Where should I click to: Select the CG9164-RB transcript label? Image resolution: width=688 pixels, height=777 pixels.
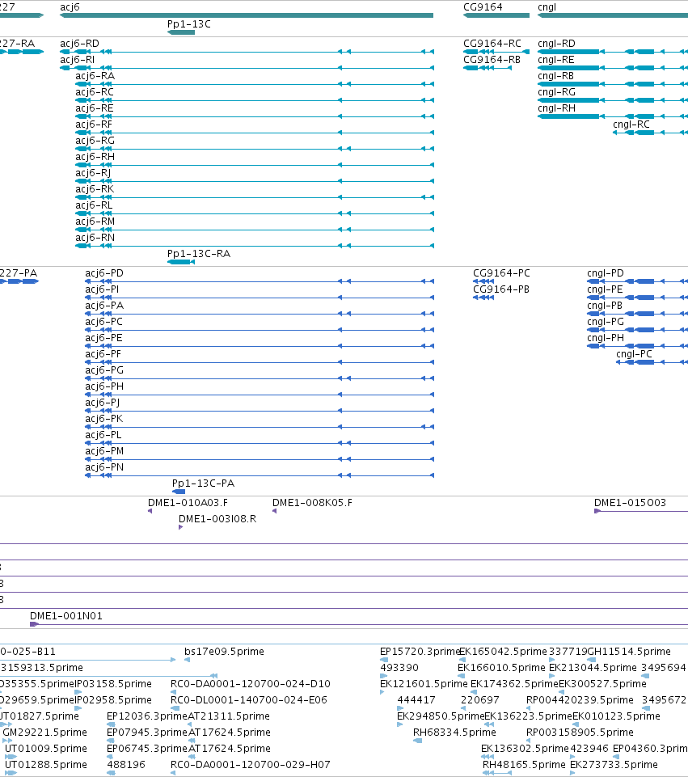coord(492,60)
